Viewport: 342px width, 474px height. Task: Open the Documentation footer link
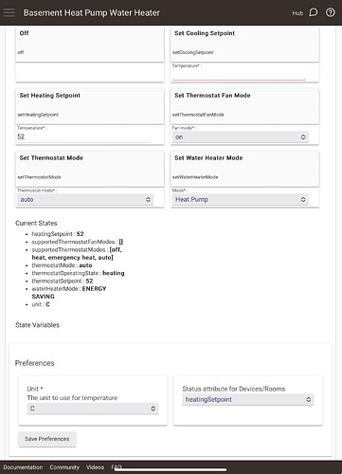(x=23, y=467)
